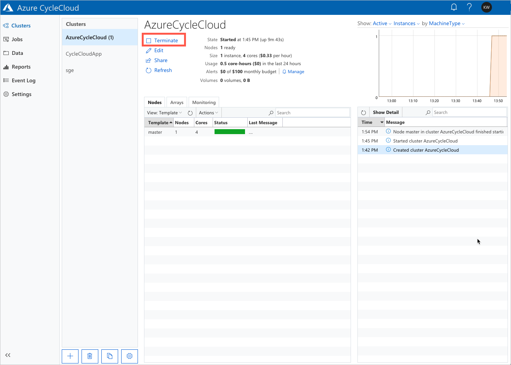The width and height of the screenshot is (511, 365).
Task: Open the MachineType grouping dropdown
Action: click(447, 24)
